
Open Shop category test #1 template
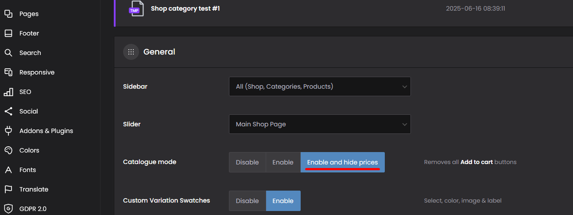(185, 8)
